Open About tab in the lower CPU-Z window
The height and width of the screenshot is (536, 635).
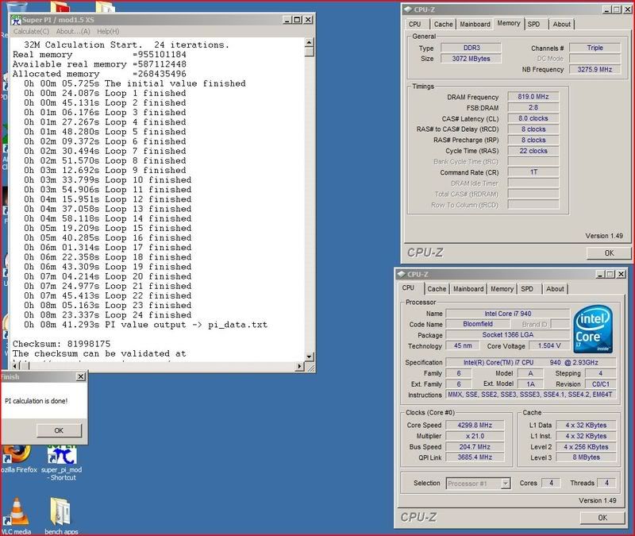tap(555, 289)
